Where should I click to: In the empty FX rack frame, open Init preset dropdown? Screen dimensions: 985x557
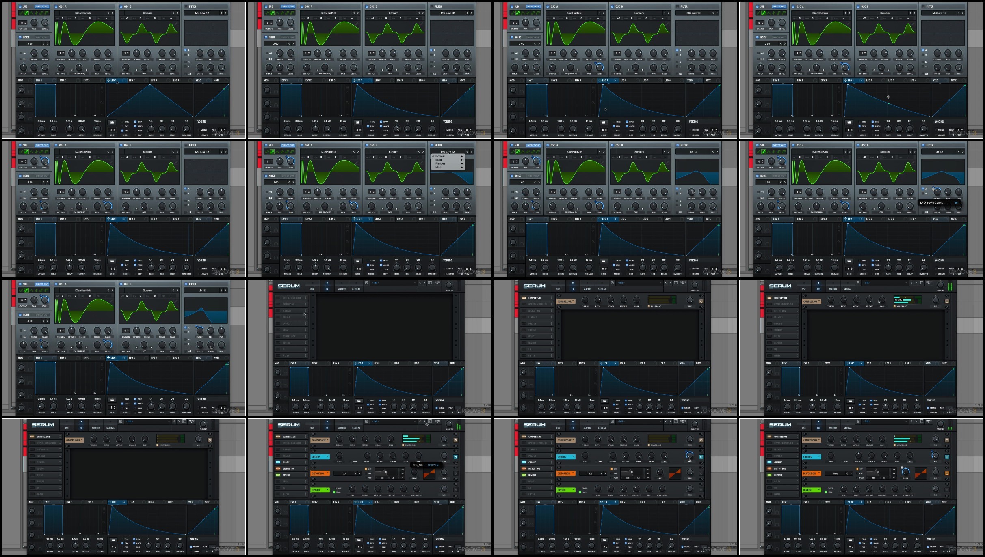click(x=394, y=282)
